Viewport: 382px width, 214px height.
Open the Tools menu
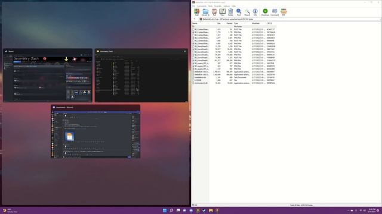pyautogui.click(x=210, y=6)
